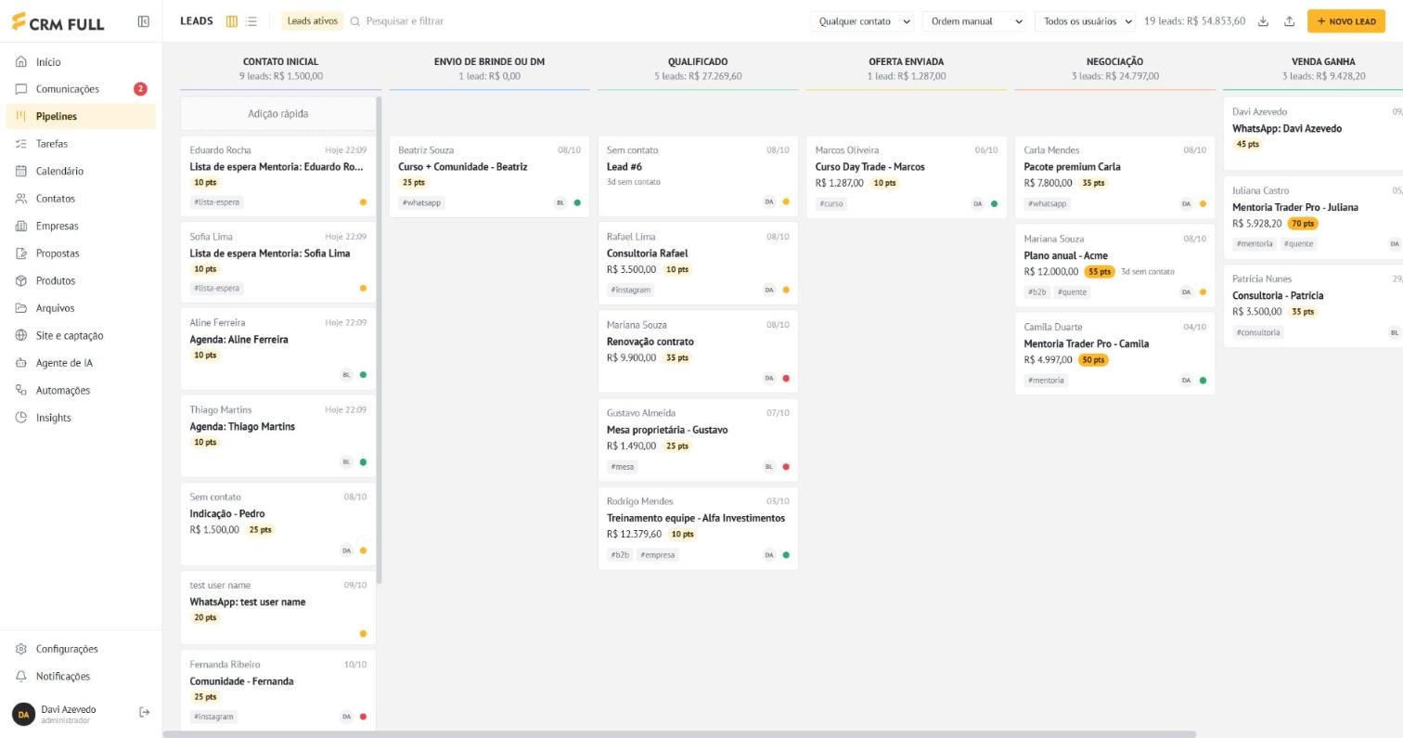This screenshot has height=738, width=1403.
Task: Click the Insights chart icon
Action: click(x=21, y=418)
